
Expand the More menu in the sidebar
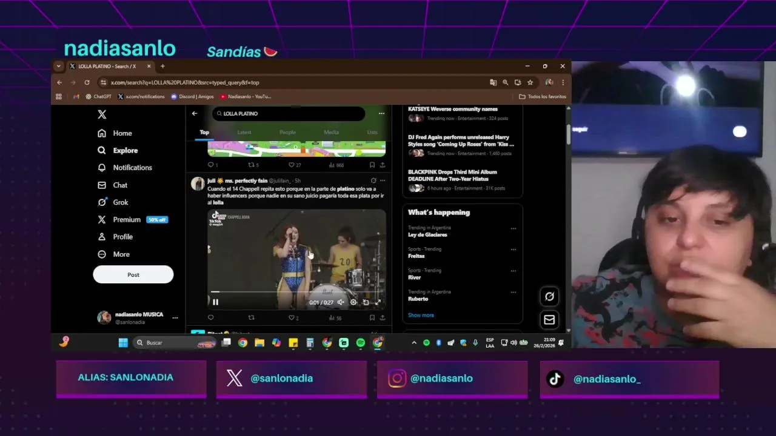[x=113, y=254]
